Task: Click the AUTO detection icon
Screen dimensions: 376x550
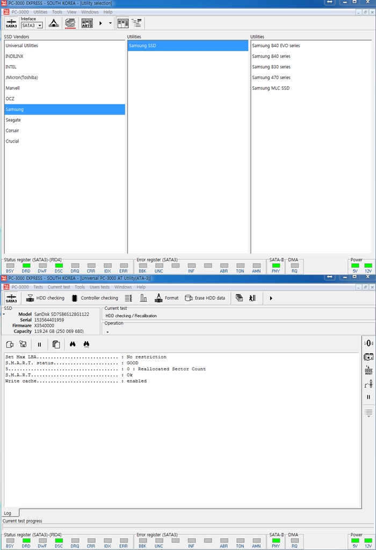Action: pyautogui.click(x=87, y=24)
